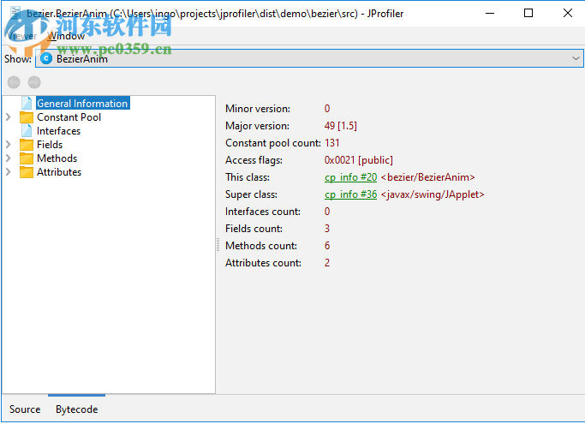Maximize the JProfiler window
The width and height of the screenshot is (585, 424).
[528, 13]
